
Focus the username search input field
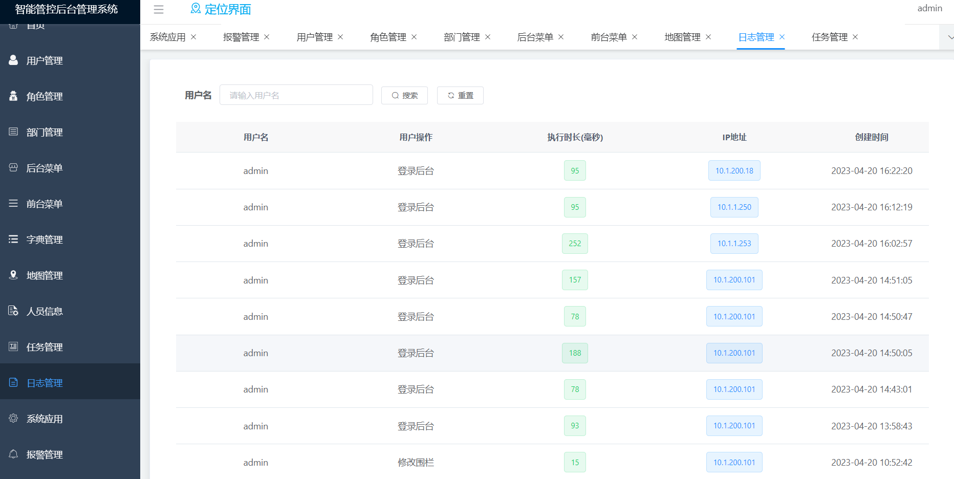[296, 95]
